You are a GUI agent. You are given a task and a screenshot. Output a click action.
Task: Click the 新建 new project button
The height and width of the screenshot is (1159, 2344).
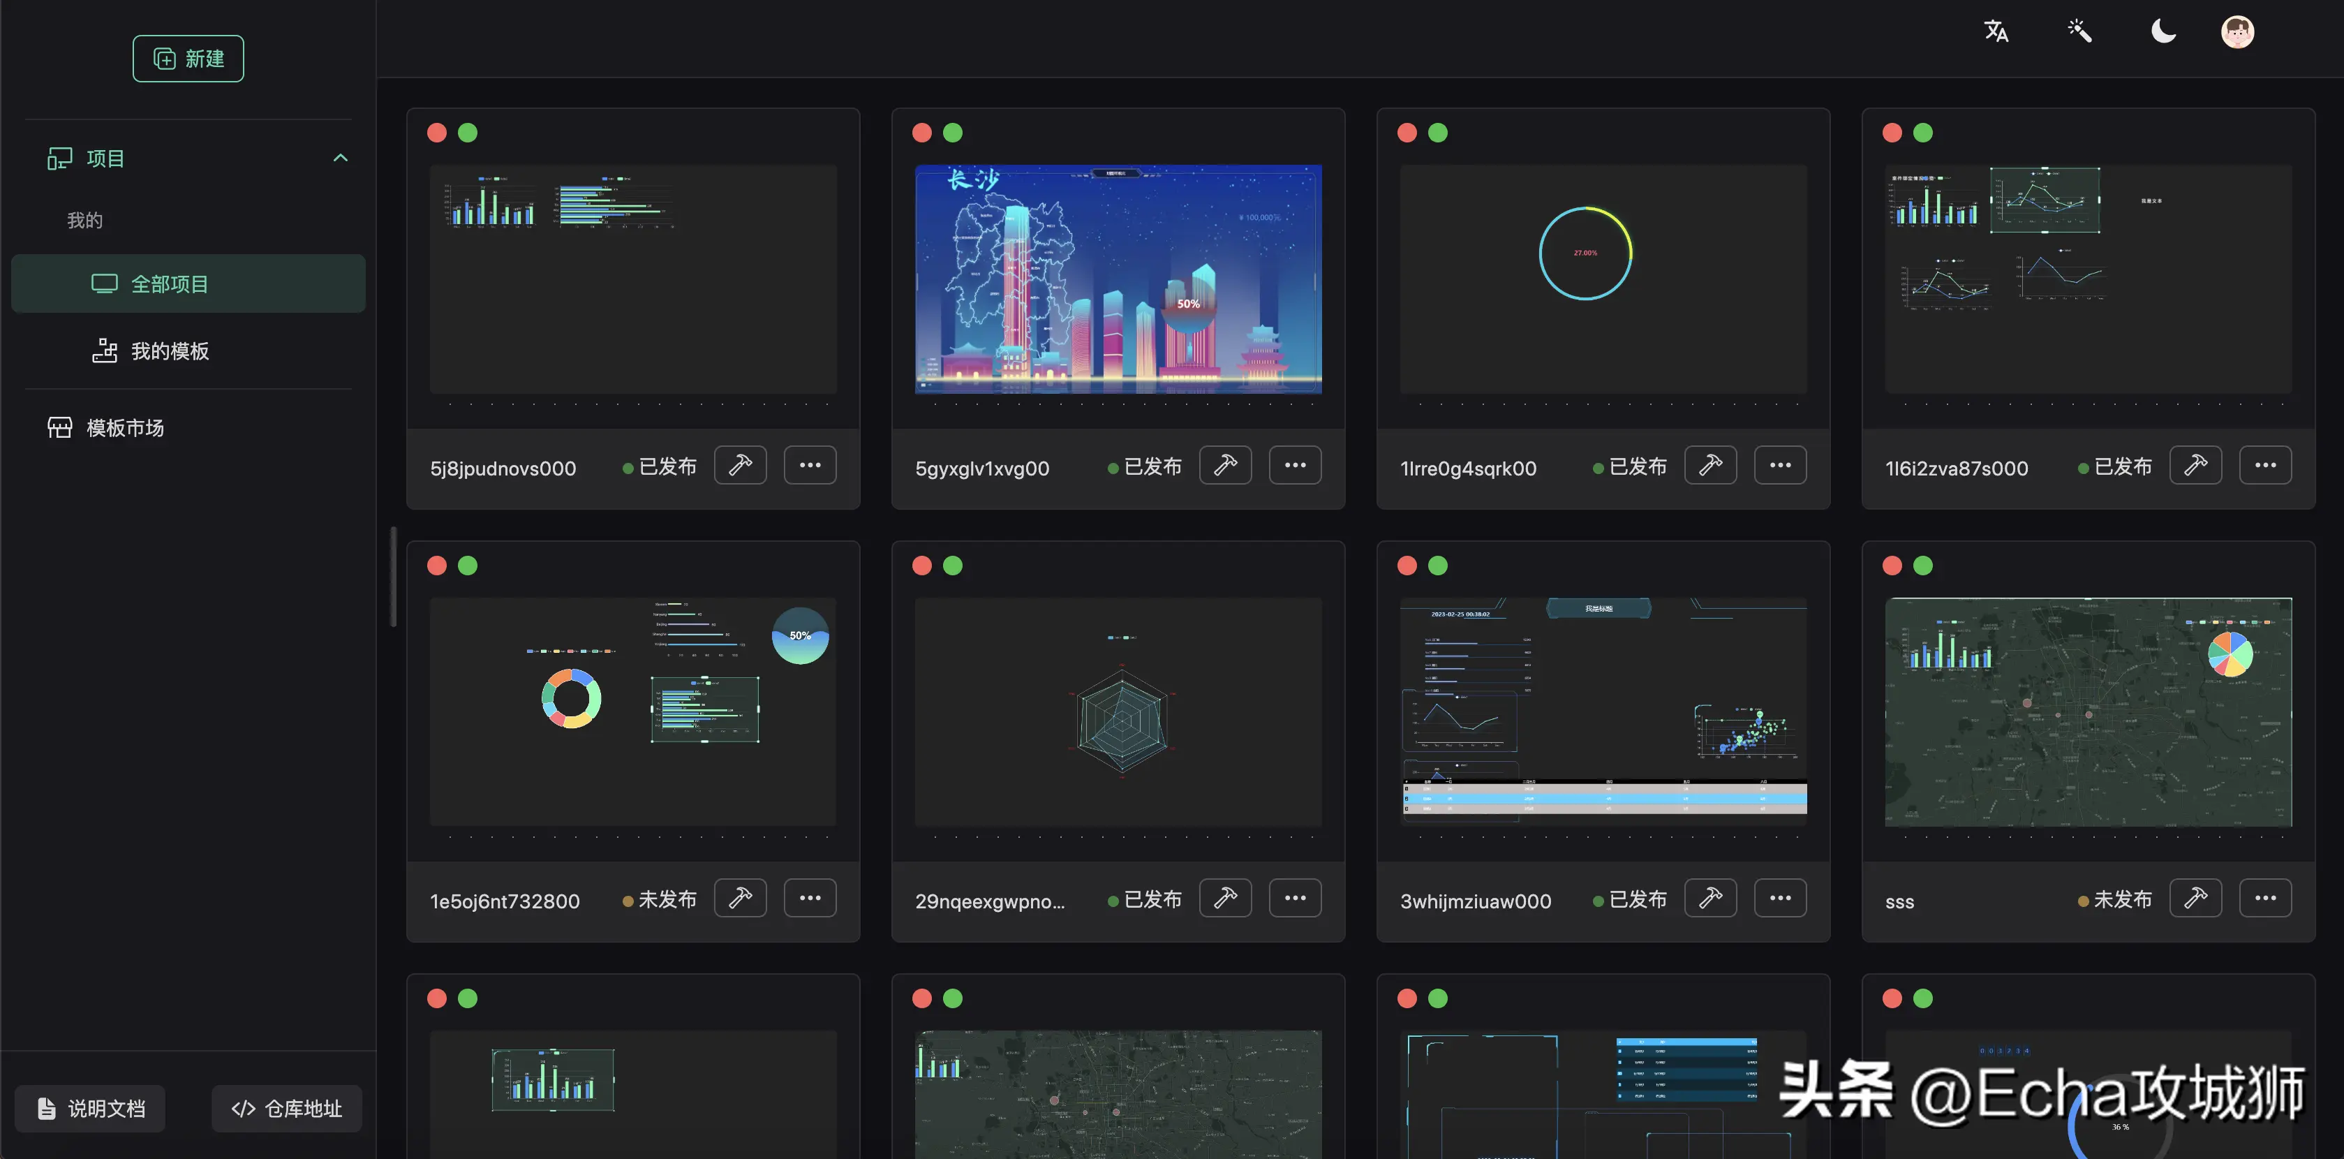click(188, 58)
